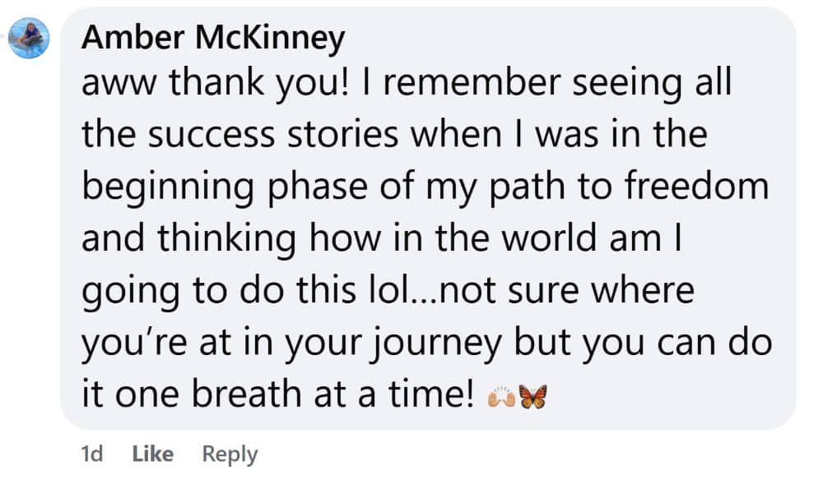823x480 pixels.
Task: Open the comment permalink labeled 1d
Action: pos(93,453)
